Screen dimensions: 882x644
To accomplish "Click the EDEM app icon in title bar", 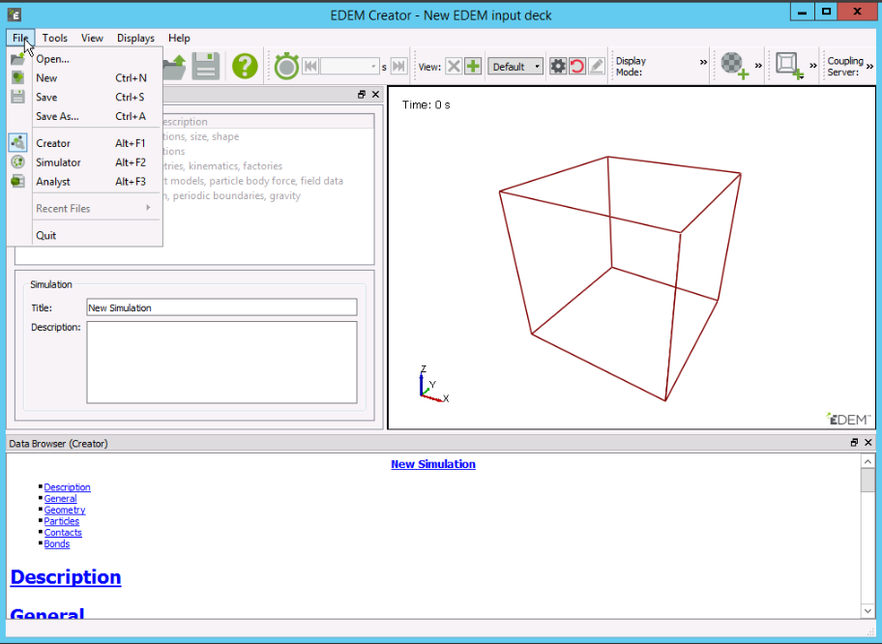I will 15,15.
